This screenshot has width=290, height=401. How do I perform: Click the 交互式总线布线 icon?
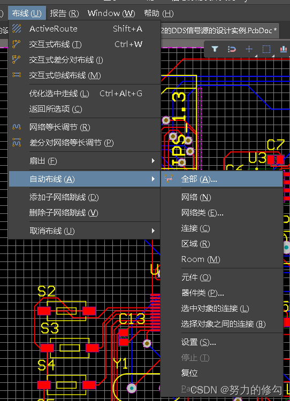(17, 75)
